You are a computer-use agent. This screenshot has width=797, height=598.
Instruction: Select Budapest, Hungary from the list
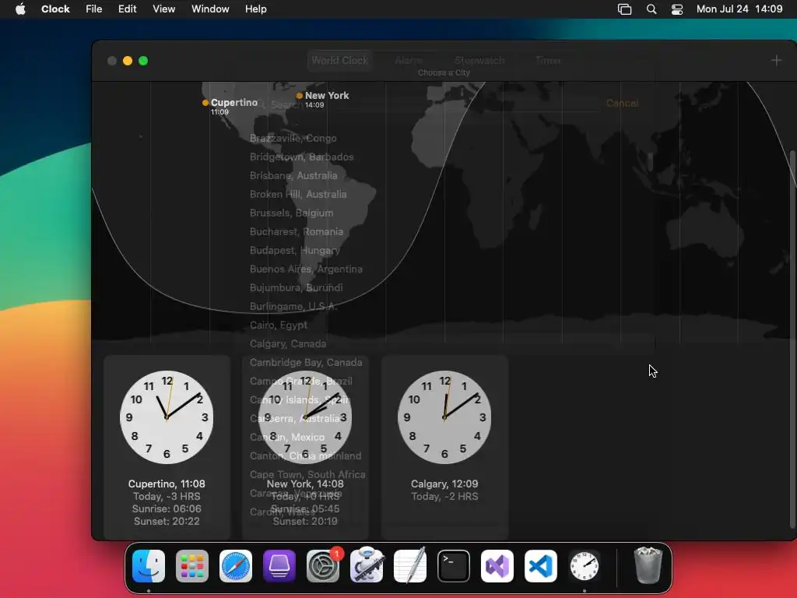(x=295, y=251)
